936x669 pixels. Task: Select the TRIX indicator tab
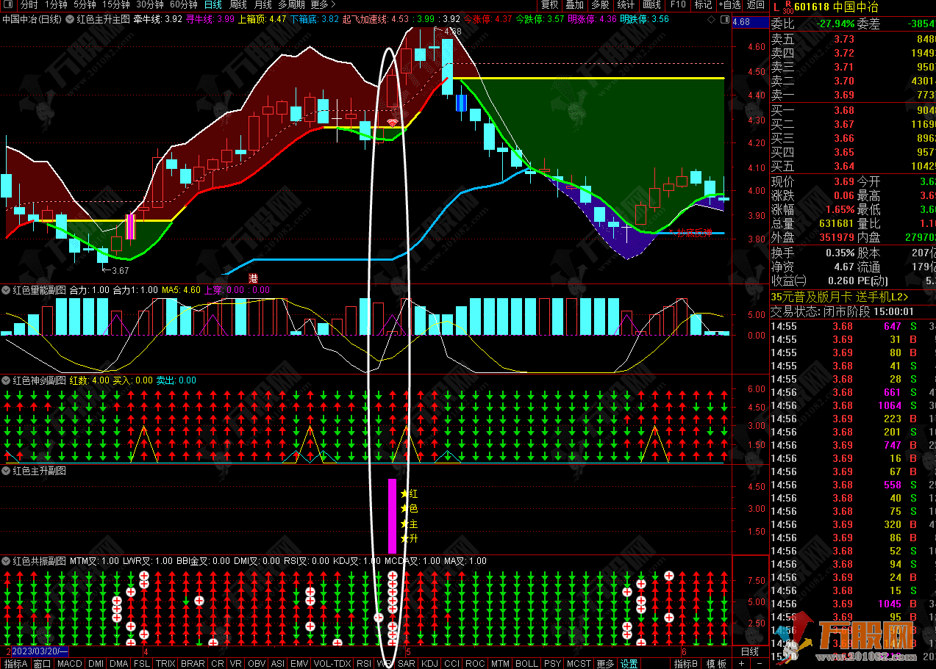point(165,663)
